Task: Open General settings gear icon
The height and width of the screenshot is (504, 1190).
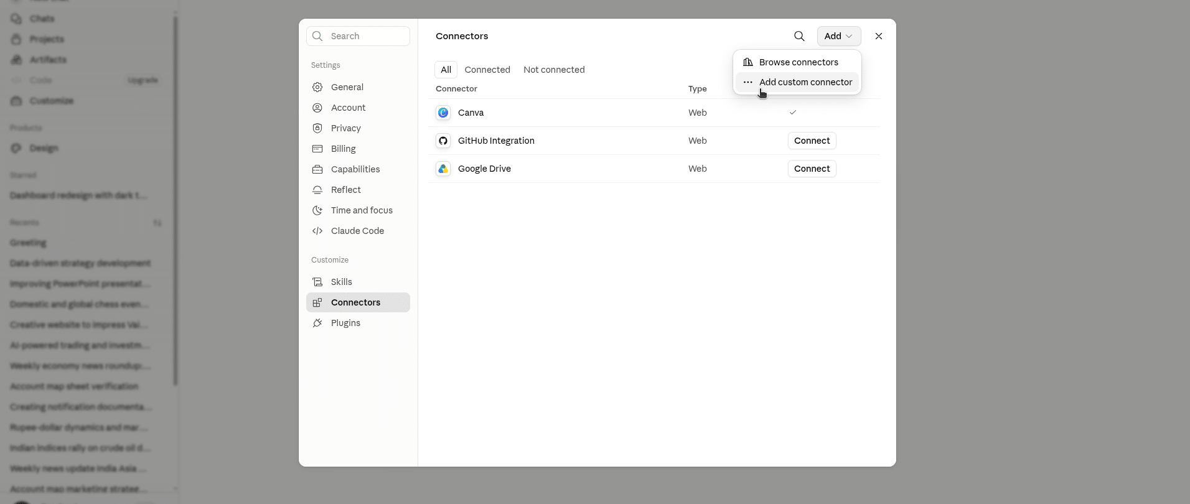Action: point(317,87)
